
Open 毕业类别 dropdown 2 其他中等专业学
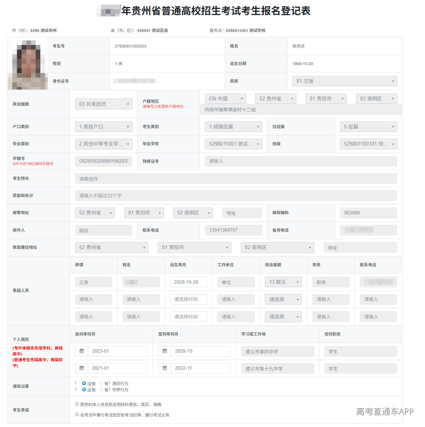(104, 144)
